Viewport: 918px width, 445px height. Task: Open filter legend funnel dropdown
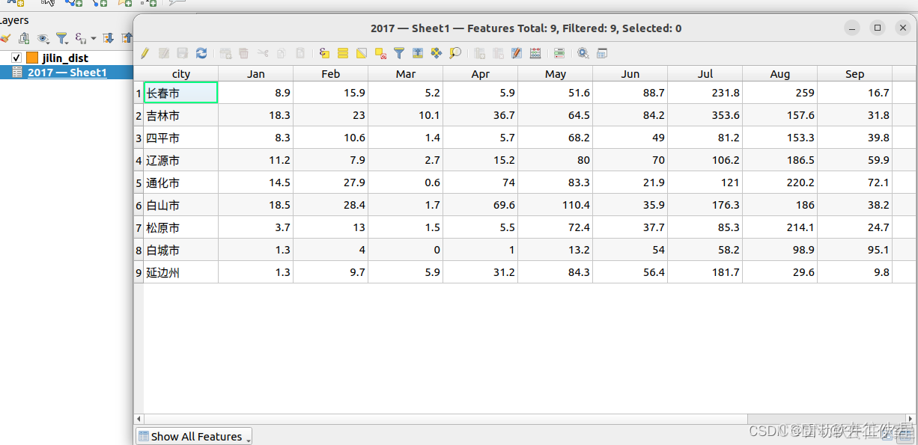click(62, 38)
